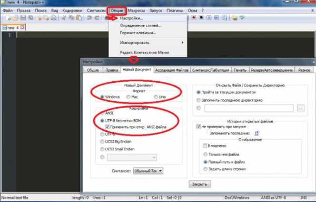316x202 pixels.
Task: Click the Print toolbar icon
Action: click(53, 18)
